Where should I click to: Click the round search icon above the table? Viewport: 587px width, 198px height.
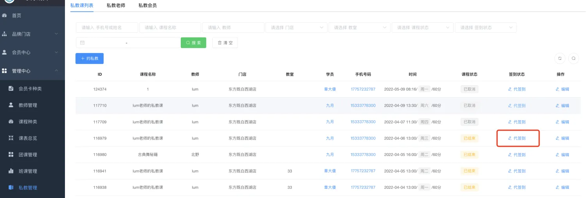coord(573,58)
